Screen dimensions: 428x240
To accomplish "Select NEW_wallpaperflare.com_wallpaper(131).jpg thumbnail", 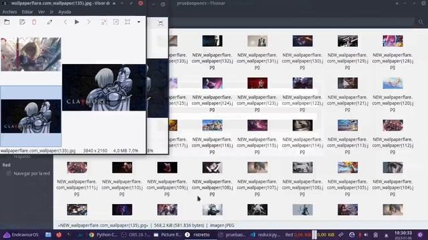I will 257,41.
